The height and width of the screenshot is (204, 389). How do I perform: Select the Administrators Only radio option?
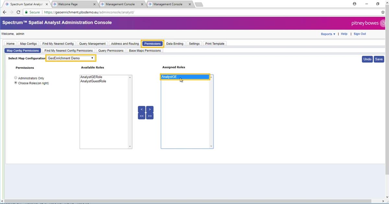click(16, 78)
